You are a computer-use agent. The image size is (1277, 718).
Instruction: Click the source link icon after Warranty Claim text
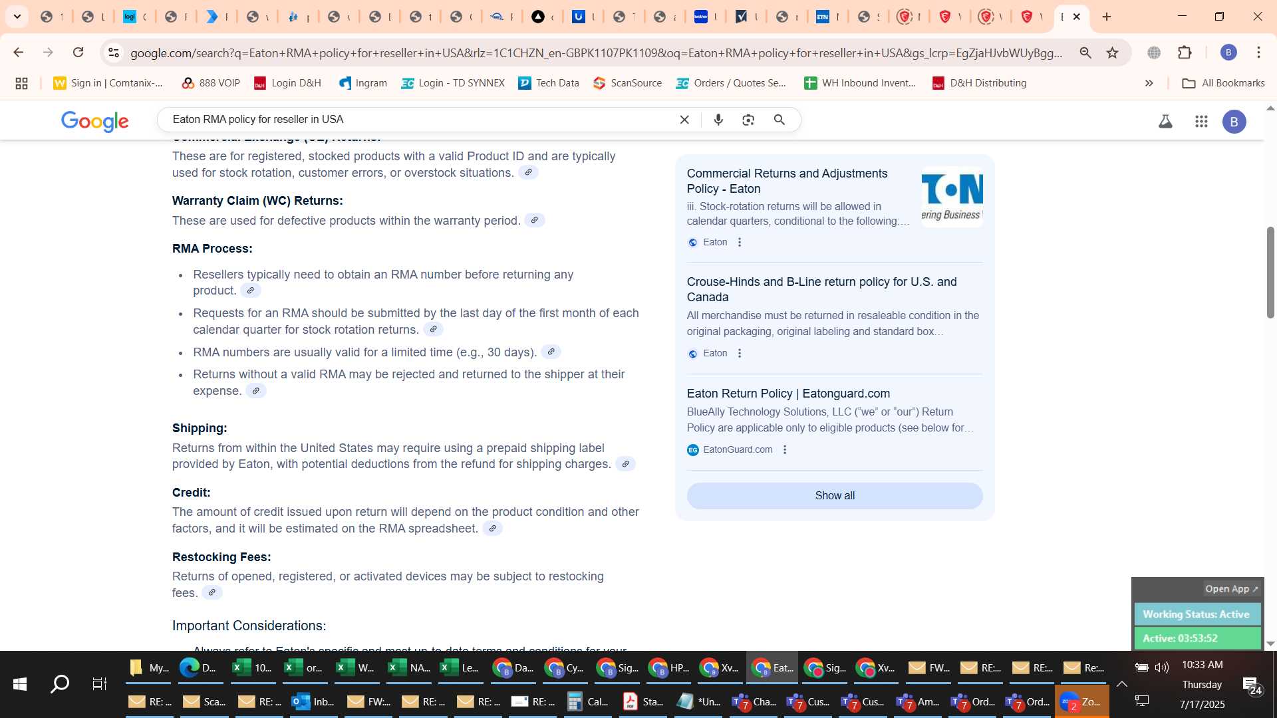tap(535, 220)
